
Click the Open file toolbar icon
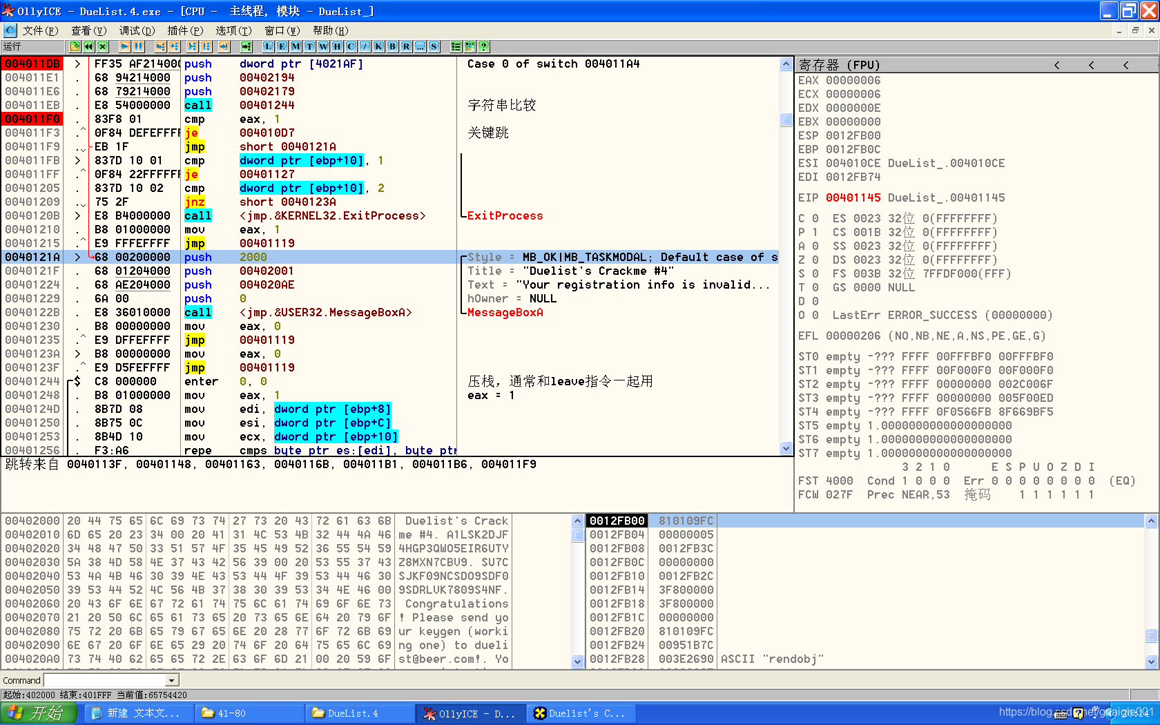[x=75, y=46]
